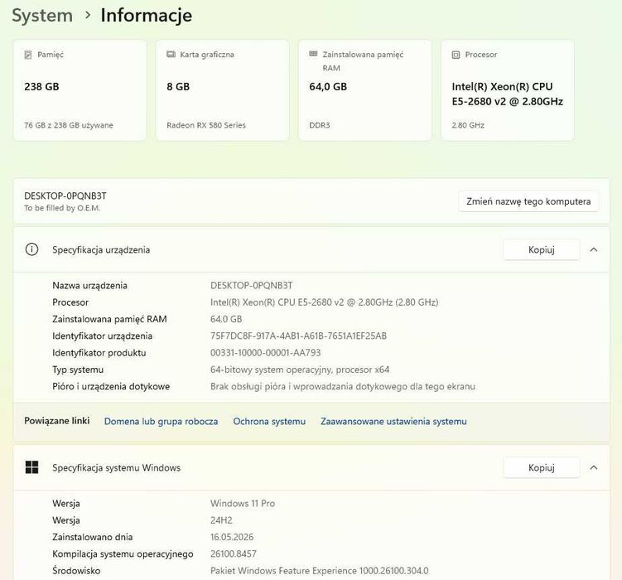Select the device ID 75F7DC8F-917A-4AB1-A61B-7651A1EF25AB
The height and width of the screenshot is (580, 622).
[x=298, y=336]
